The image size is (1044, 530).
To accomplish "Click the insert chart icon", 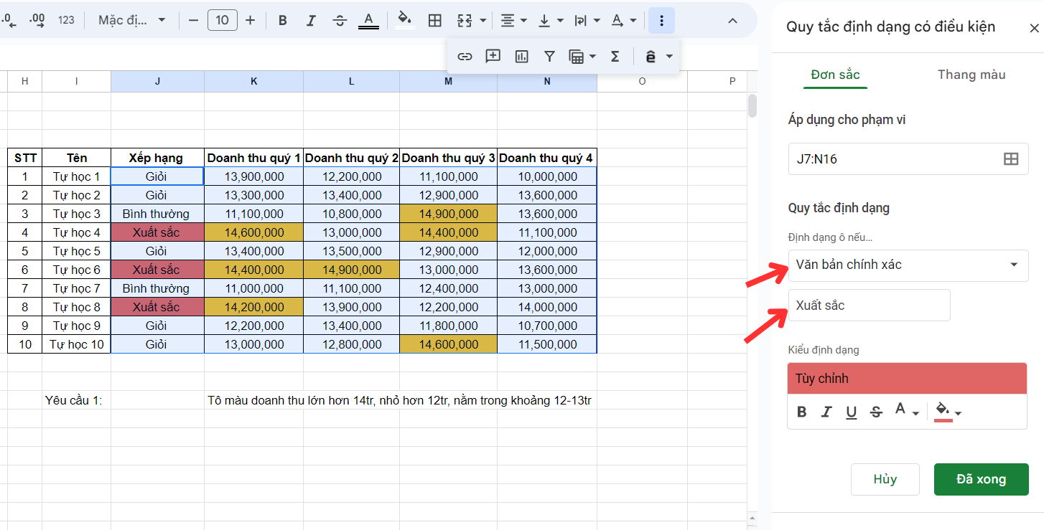I will tap(521, 57).
